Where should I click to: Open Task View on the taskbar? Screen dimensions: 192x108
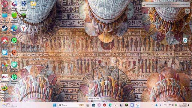[88, 105]
